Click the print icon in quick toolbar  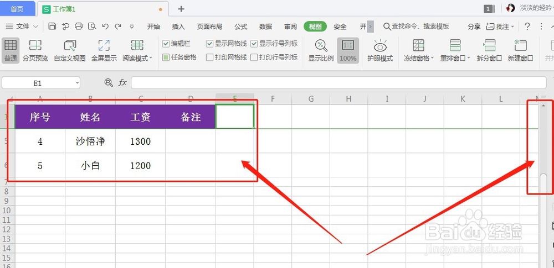(x=79, y=27)
